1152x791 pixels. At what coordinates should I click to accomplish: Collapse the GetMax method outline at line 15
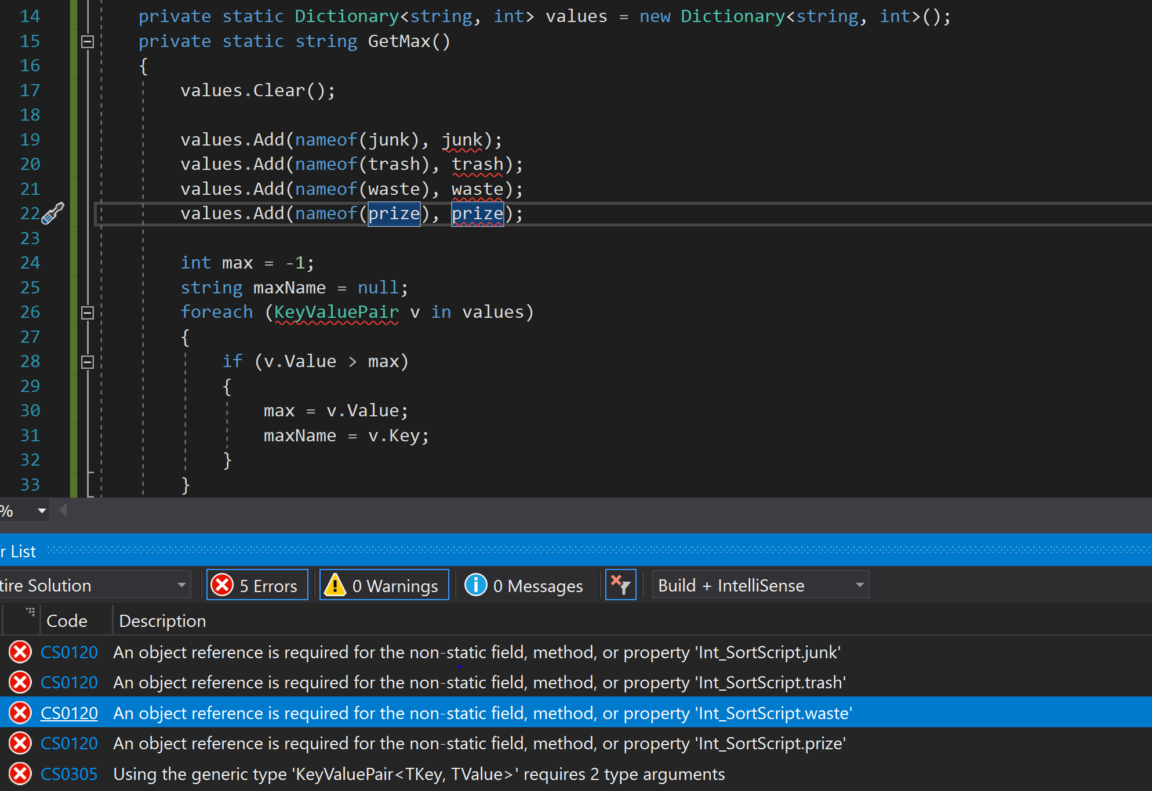point(88,42)
